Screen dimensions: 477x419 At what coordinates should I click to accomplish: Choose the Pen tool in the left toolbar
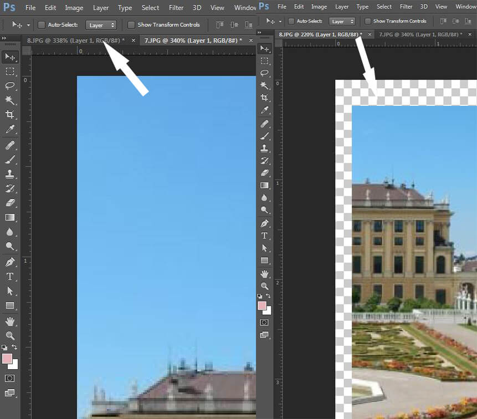point(10,262)
